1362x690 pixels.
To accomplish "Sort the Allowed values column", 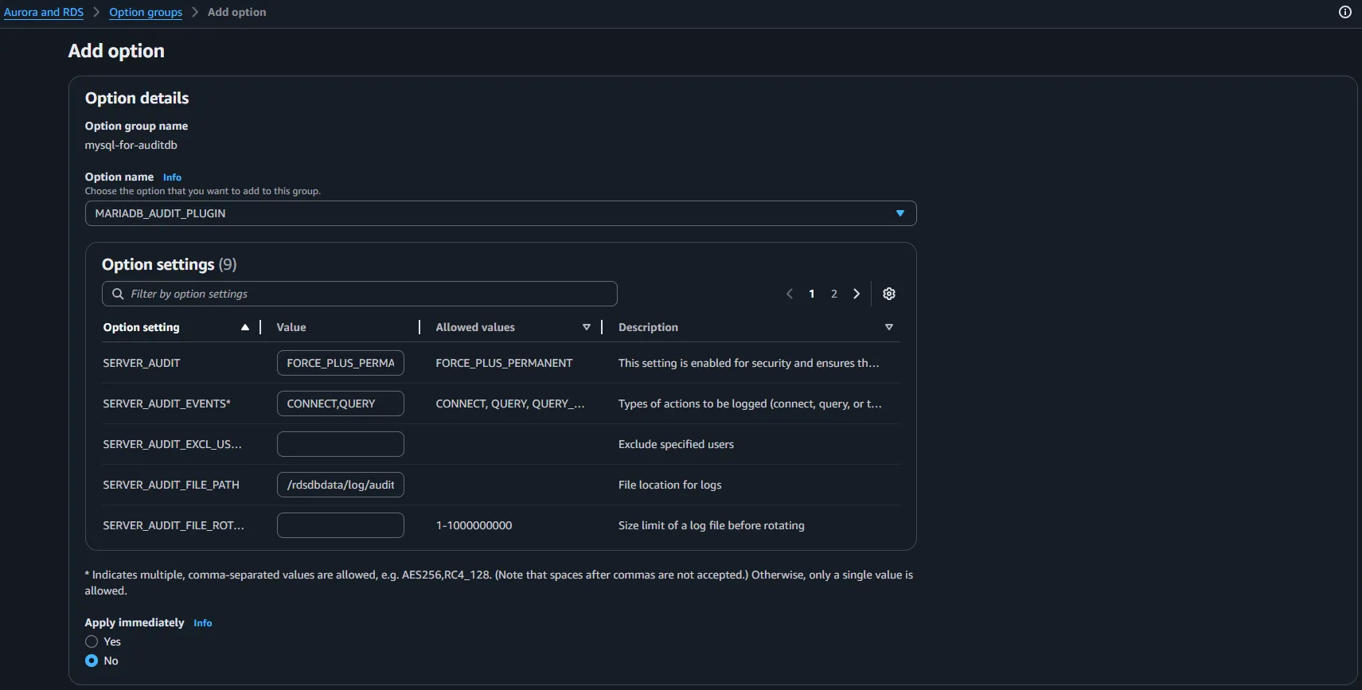I will [587, 327].
